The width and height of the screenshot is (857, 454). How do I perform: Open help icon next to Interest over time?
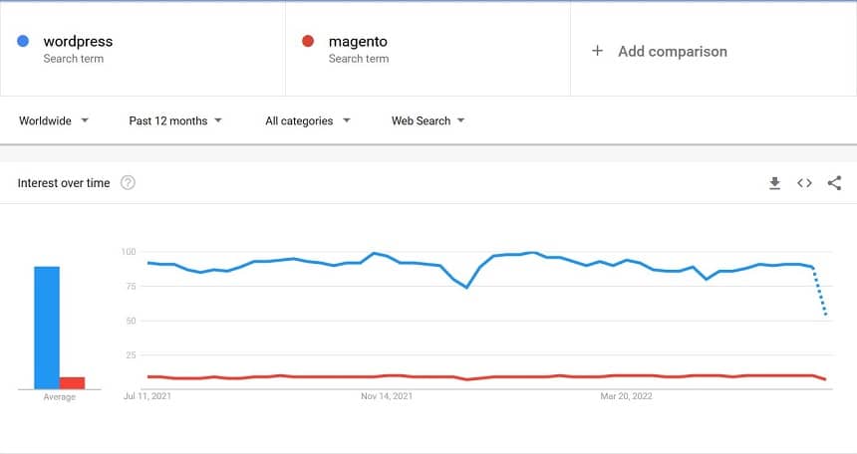pos(128,182)
